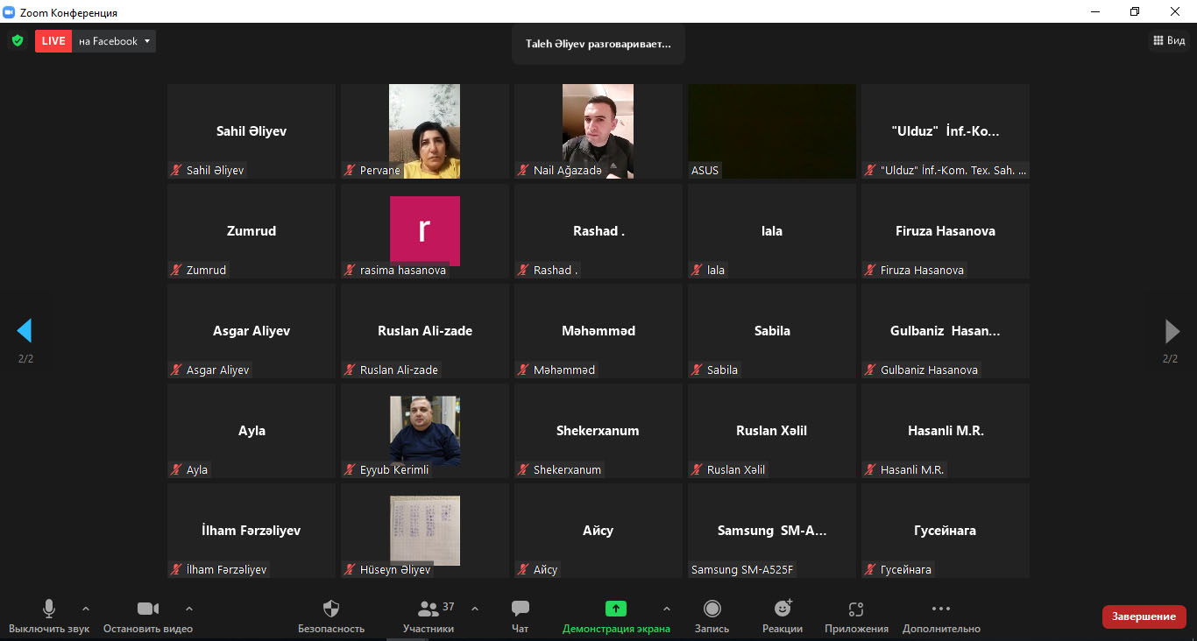Image resolution: width=1197 pixels, height=641 pixels.
Task: Click the ASUS participant tile
Action: pos(772,131)
